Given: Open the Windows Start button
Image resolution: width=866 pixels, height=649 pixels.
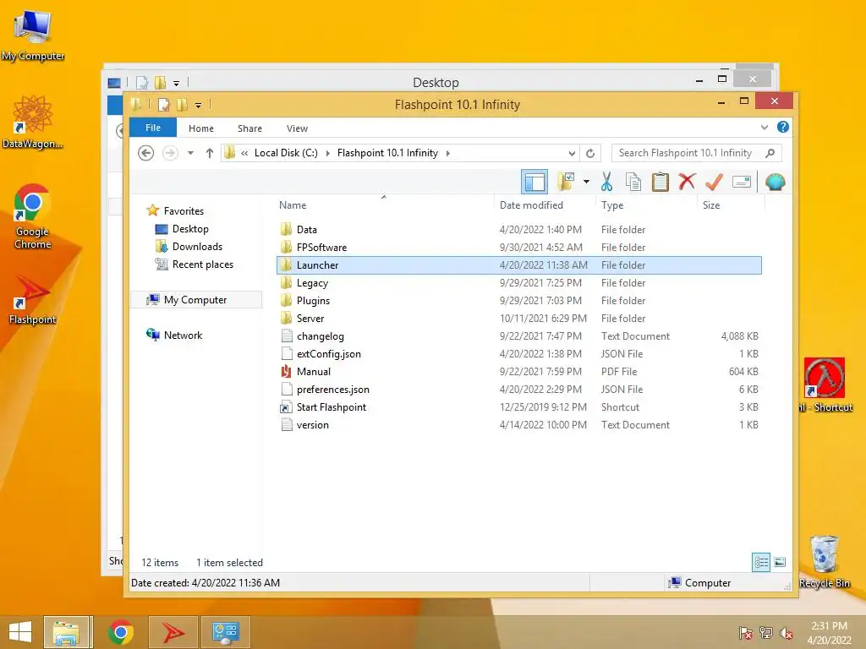Looking at the screenshot, I should (x=20, y=632).
